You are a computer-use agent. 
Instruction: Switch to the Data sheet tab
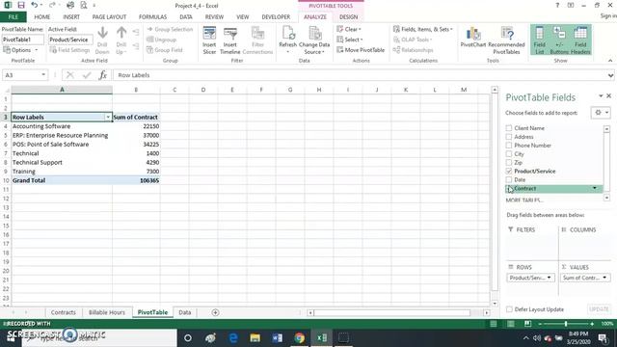(184, 312)
